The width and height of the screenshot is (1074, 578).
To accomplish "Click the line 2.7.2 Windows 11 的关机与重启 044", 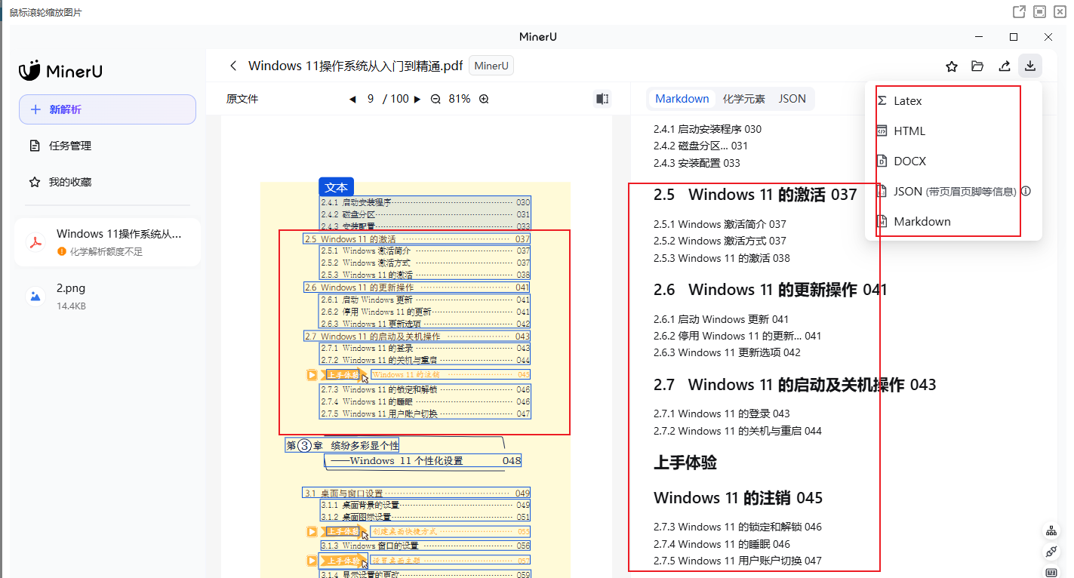I will click(x=737, y=431).
